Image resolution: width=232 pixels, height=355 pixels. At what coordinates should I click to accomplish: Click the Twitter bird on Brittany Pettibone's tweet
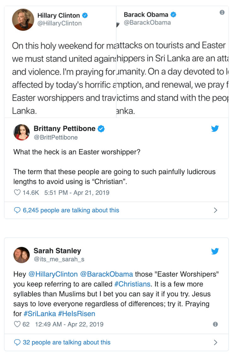coord(215,129)
